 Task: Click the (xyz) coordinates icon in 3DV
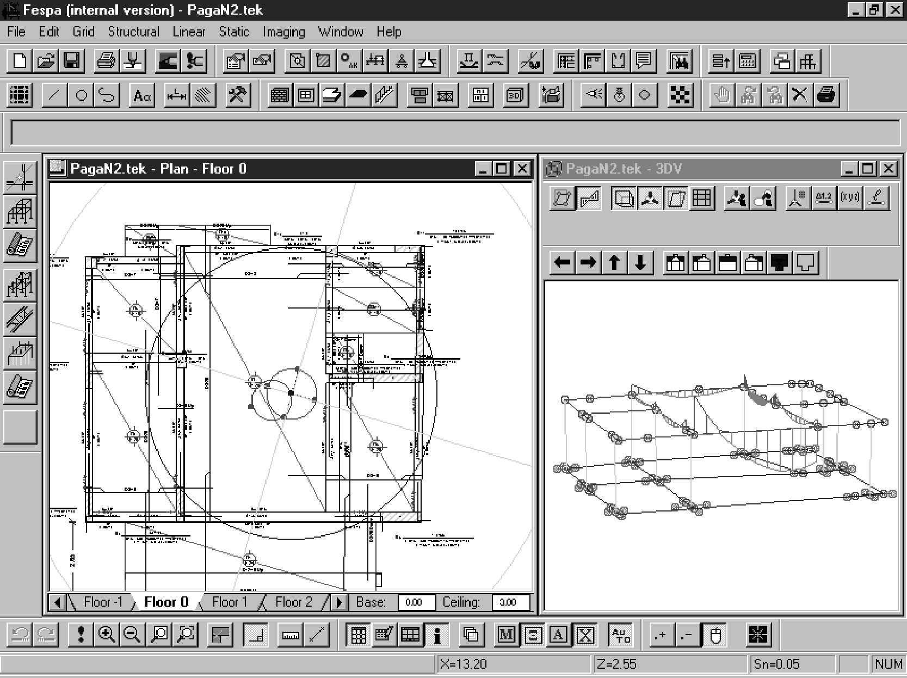point(850,198)
